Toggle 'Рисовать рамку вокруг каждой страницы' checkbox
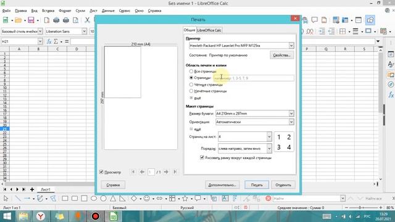Image resolution: width=395 pixels, height=222 pixels. click(202, 158)
